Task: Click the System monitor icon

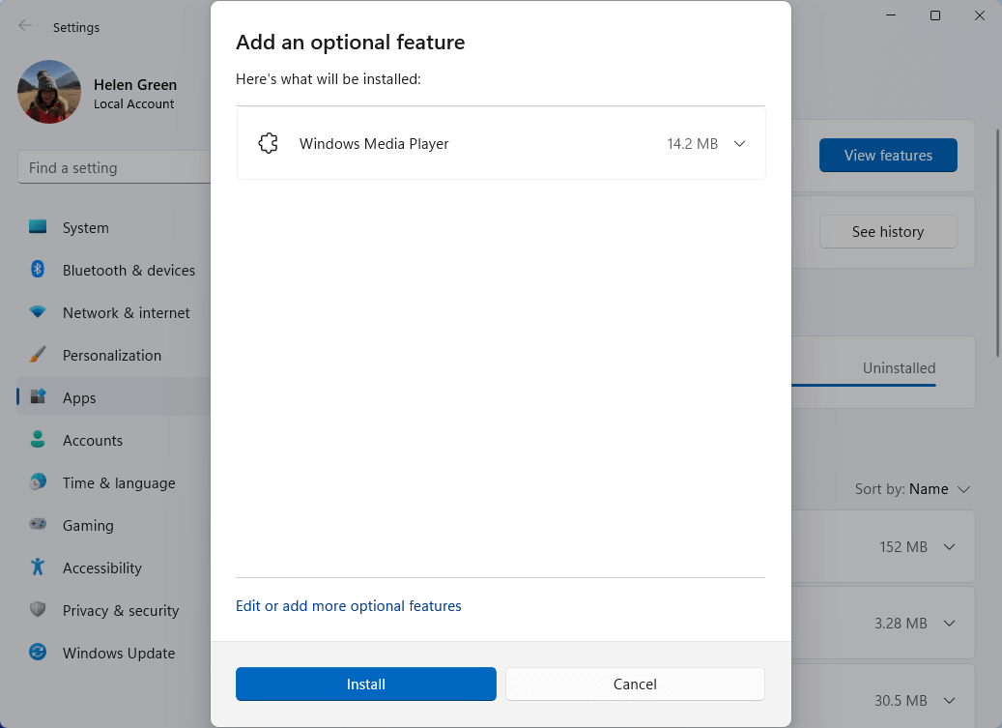Action: (x=38, y=227)
